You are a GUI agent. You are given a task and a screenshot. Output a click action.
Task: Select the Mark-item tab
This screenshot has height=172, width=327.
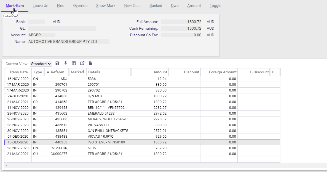pos(15,5)
